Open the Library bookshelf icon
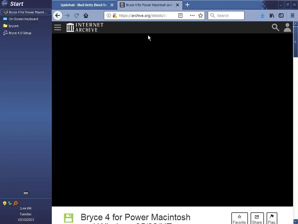The image size is (298, 224). 272,16
